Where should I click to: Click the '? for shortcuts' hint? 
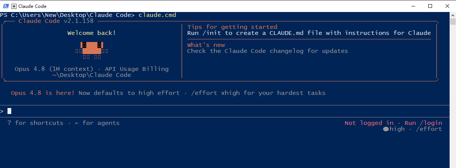35,123
